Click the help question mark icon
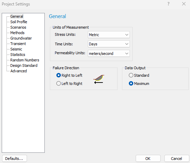This screenshot has width=190, height=163. (x=168, y=4)
